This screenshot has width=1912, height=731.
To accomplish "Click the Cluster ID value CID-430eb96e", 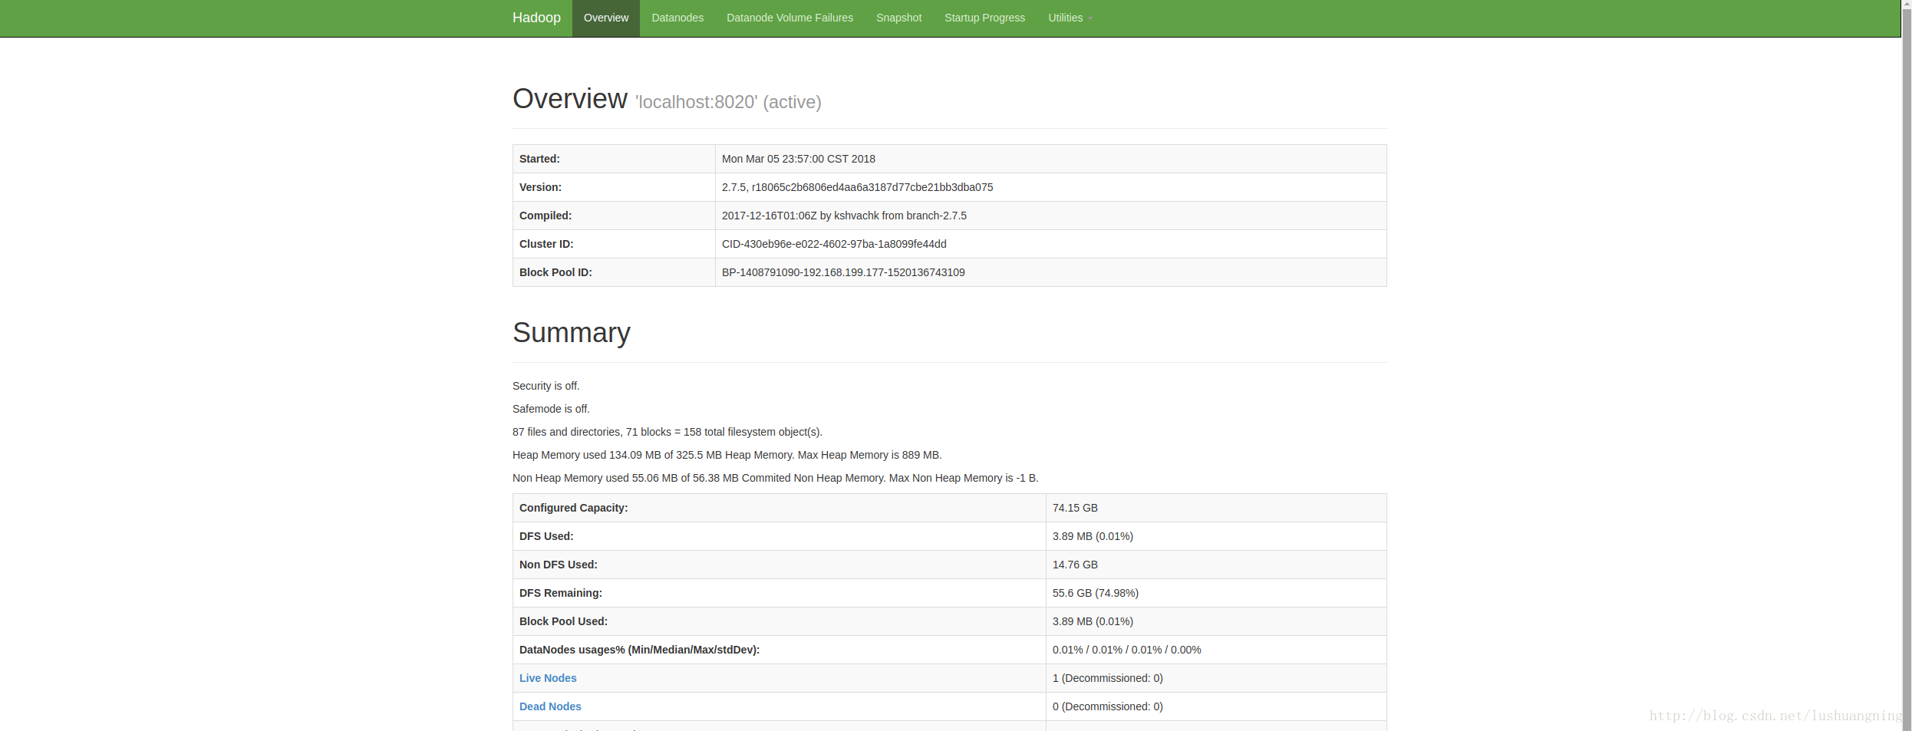I will click(834, 244).
